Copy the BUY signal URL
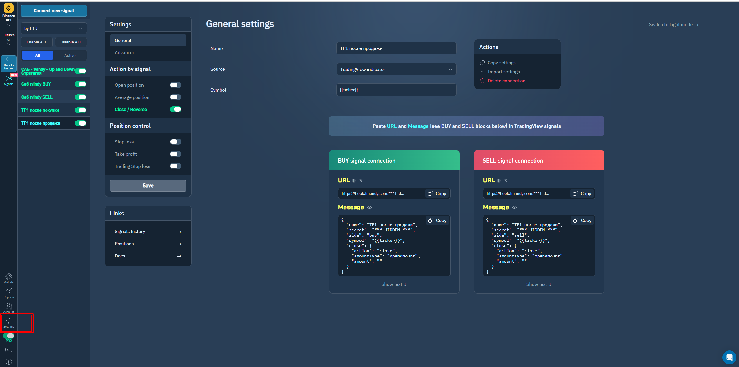This screenshot has width=739, height=367. [437, 194]
